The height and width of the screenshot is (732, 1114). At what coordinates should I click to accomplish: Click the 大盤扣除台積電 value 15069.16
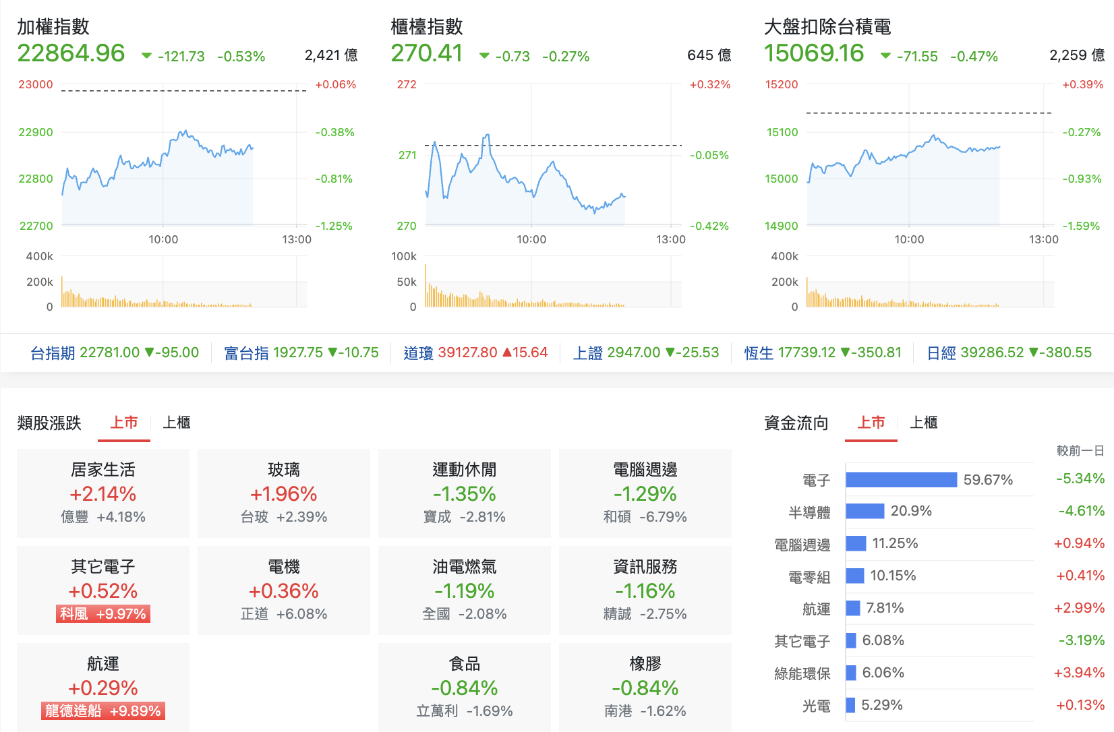tap(814, 53)
